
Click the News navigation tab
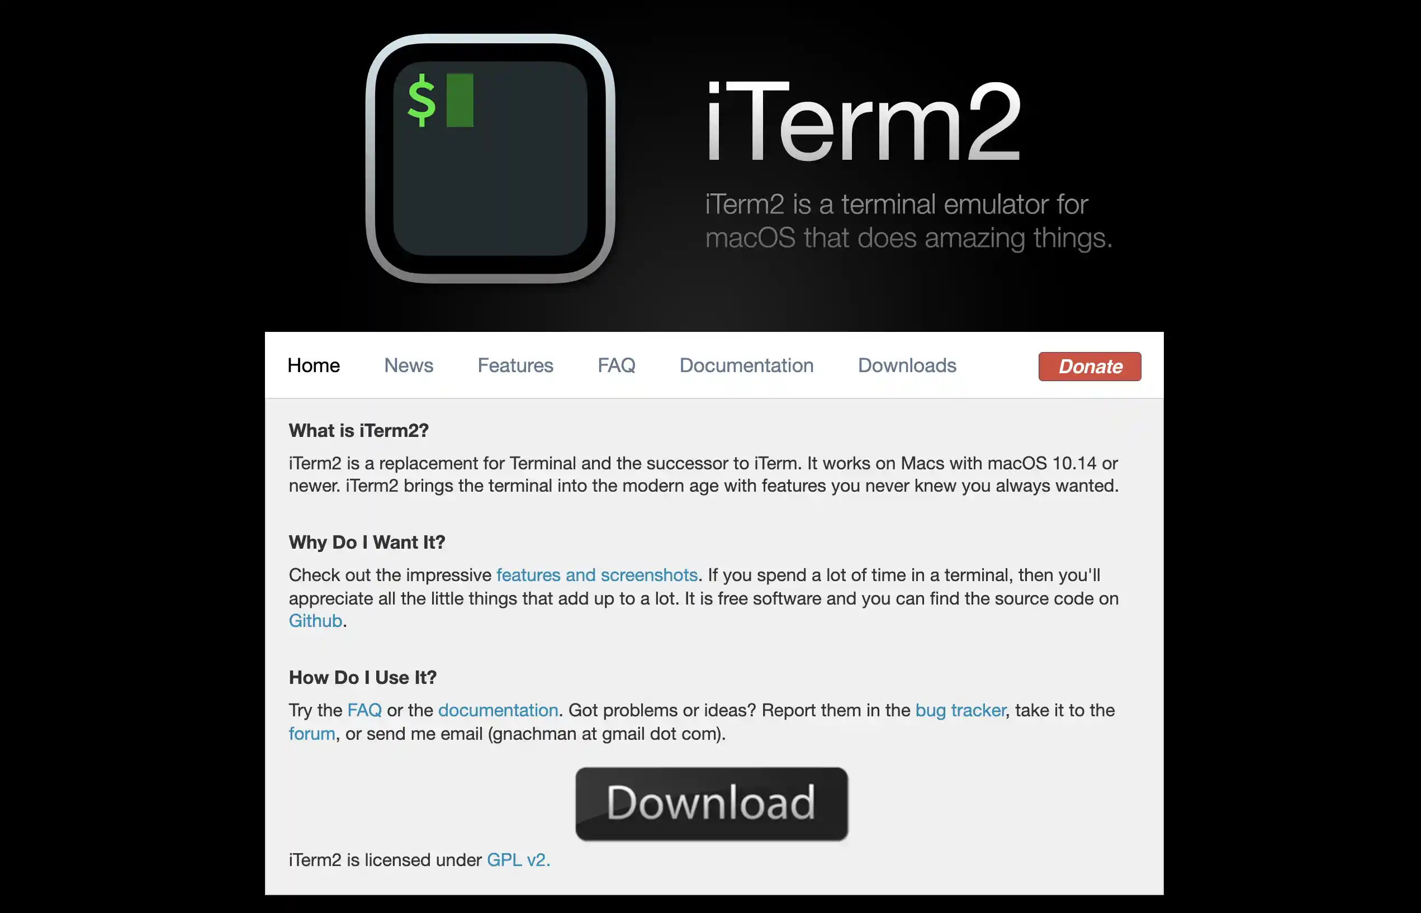[408, 365]
